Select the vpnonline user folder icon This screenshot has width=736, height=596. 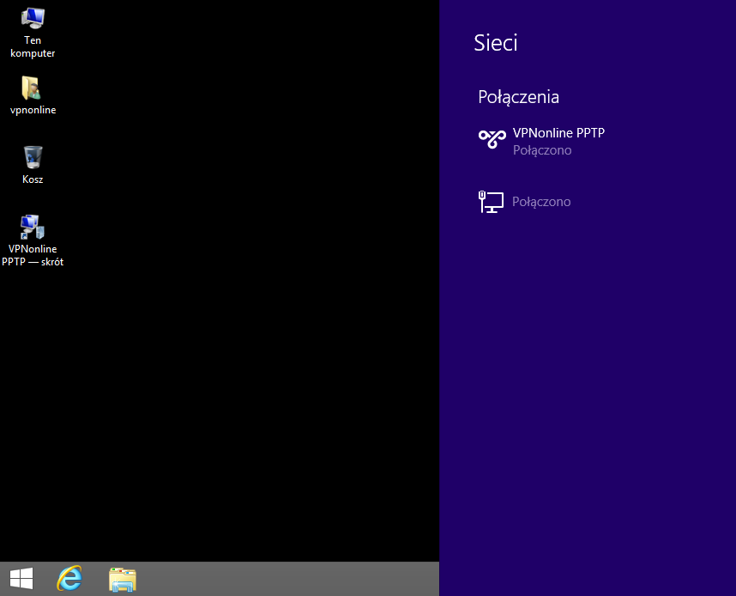tap(32, 88)
